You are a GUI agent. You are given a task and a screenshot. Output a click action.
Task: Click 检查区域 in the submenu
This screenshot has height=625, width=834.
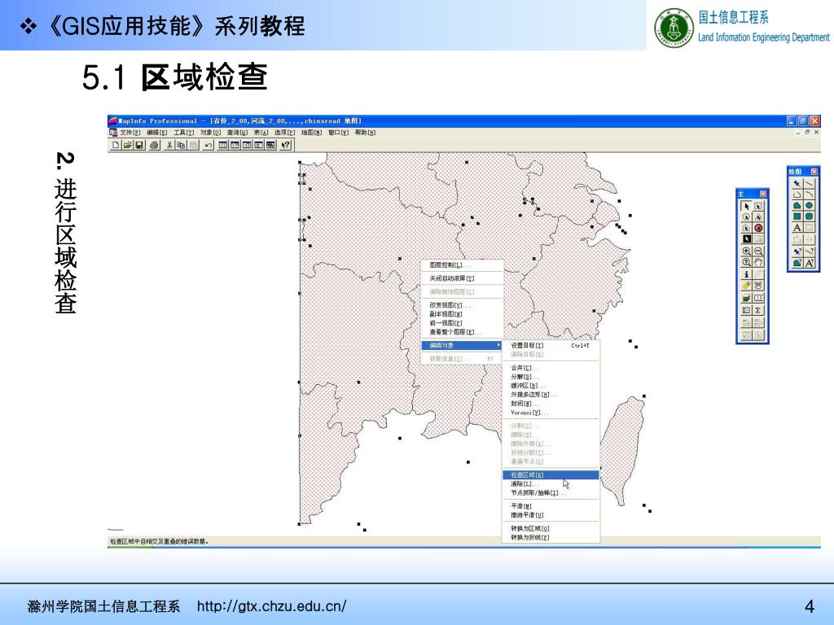(x=551, y=475)
